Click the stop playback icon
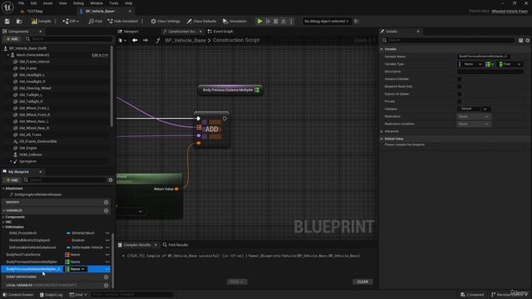Viewport: 532px width, 299px height. (x=275, y=22)
